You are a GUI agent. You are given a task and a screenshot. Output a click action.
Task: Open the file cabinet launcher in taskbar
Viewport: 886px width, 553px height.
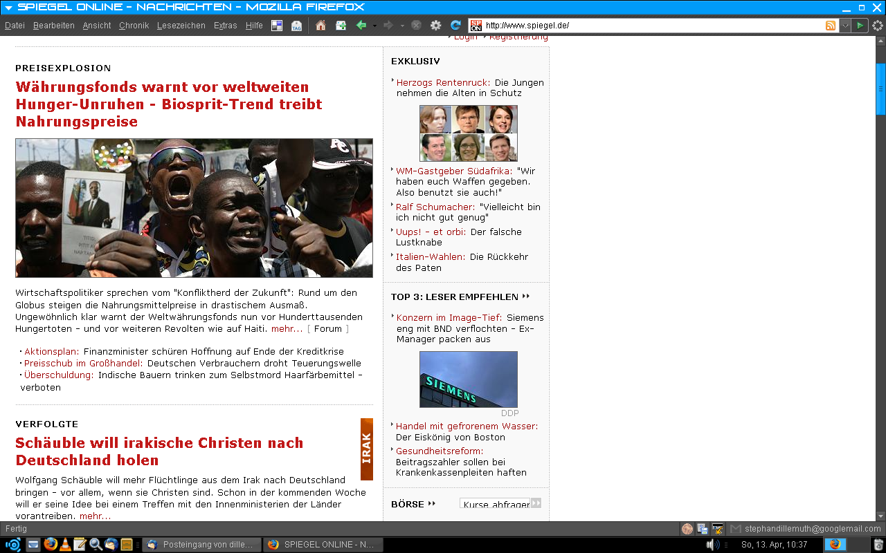click(x=126, y=544)
